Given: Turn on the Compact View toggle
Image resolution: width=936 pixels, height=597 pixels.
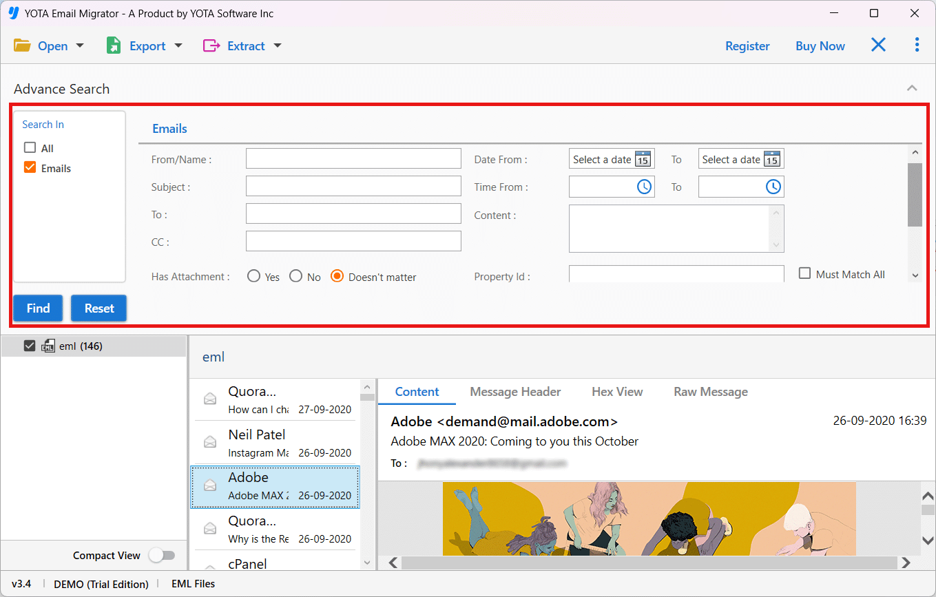Looking at the screenshot, I should click(x=163, y=555).
